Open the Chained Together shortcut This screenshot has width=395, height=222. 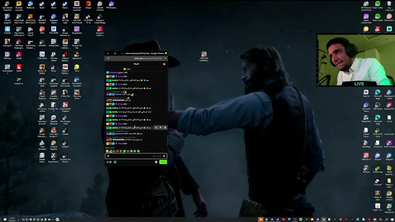[54, 145]
